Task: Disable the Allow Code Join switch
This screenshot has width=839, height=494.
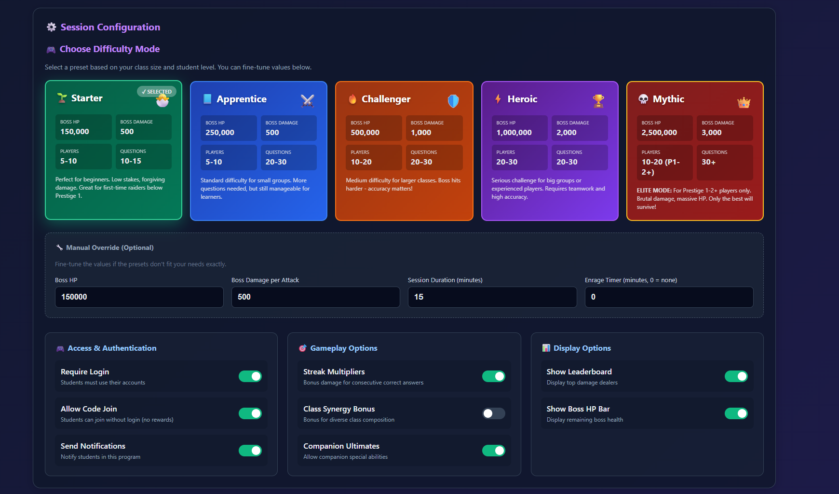Action: pyautogui.click(x=250, y=413)
